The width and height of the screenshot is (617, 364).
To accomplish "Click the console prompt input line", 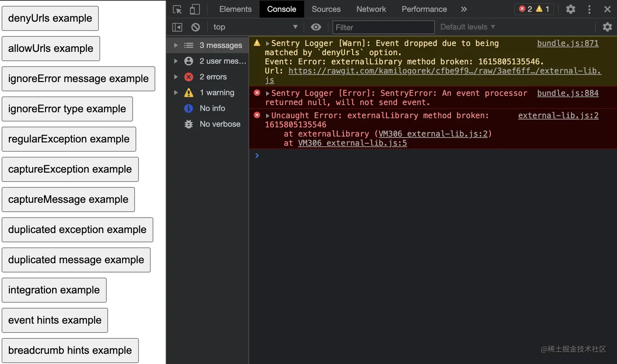I will pyautogui.click(x=433, y=155).
